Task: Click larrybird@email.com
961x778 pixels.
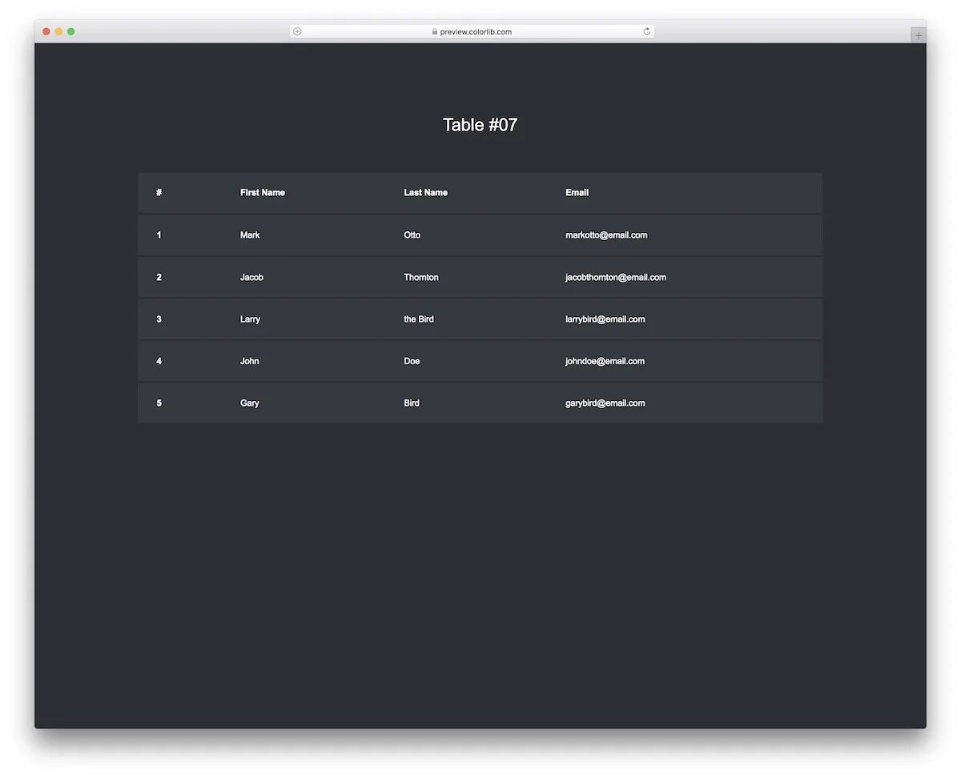Action: [605, 319]
